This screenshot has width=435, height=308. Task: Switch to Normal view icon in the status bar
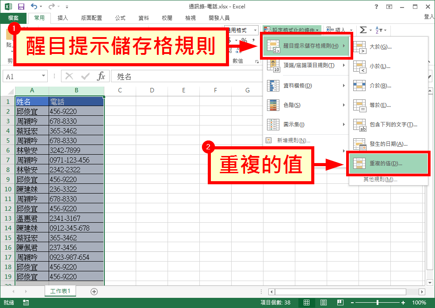(306, 302)
